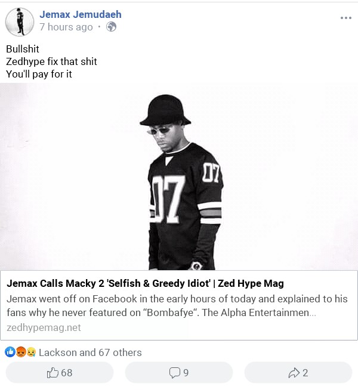This screenshot has height=390, width=358.
Task: Click the '7 hours ago' timestamp
Action: click(x=66, y=27)
